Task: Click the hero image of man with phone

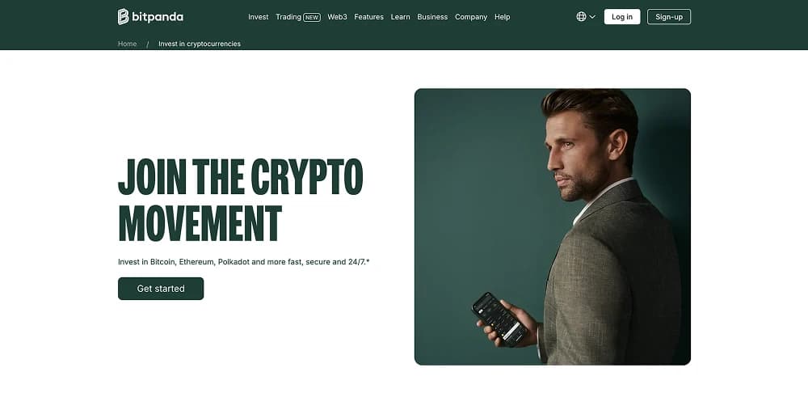Action: tap(553, 227)
